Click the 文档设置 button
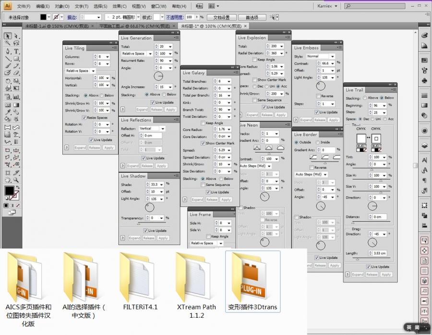Viewport: 432px width, 335px height. (x=221, y=17)
